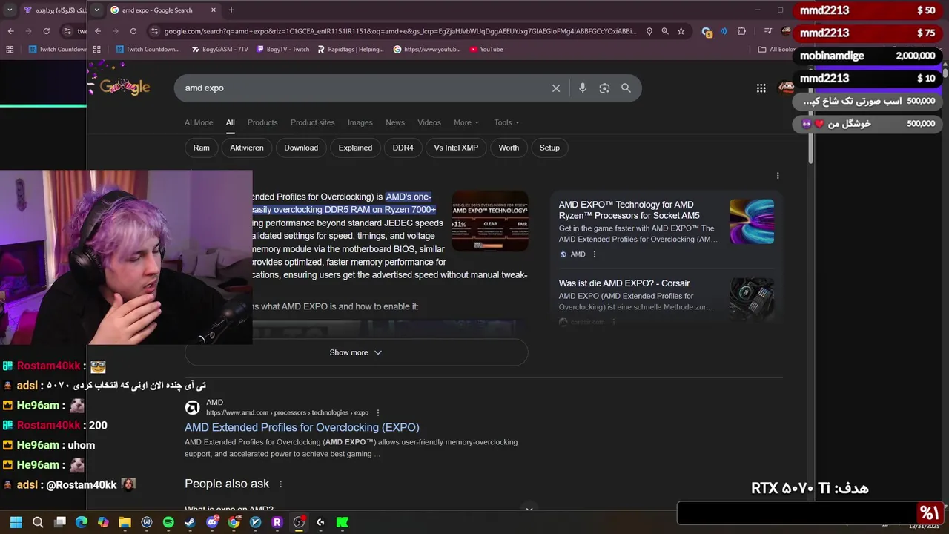Reload the Google search page
The height and width of the screenshot is (534, 949).
133,31
